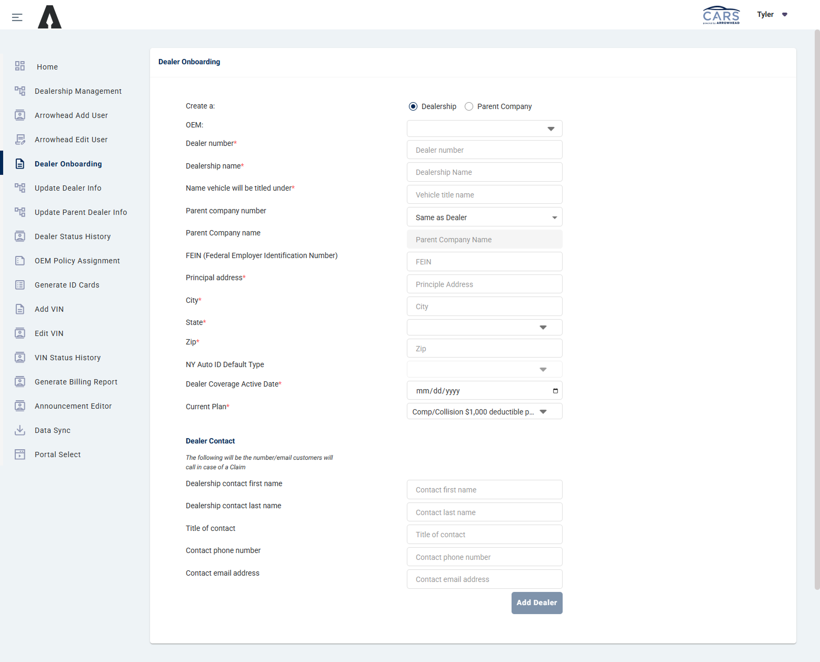This screenshot has width=820, height=662.
Task: Open the Current Plan dropdown
Action: (x=543, y=411)
